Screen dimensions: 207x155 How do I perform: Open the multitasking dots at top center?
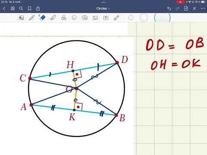[x=103, y=2]
